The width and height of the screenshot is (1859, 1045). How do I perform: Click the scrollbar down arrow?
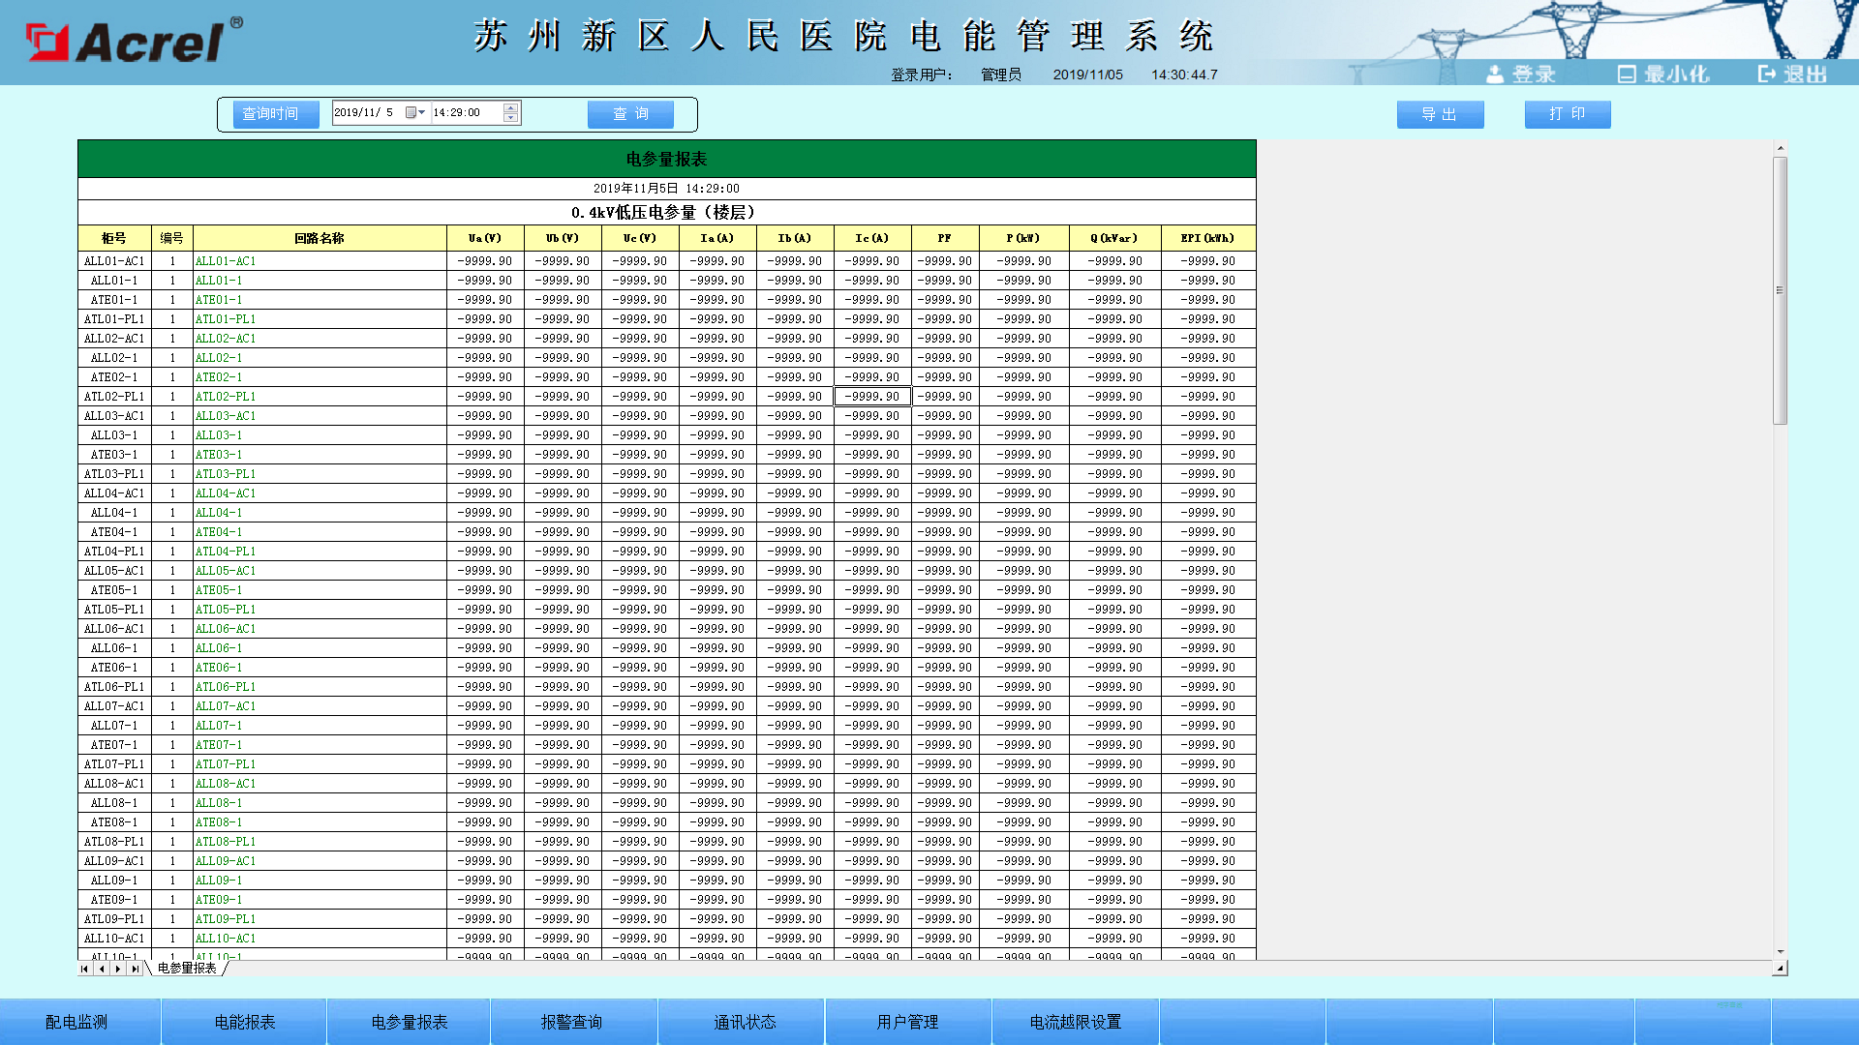tap(1780, 952)
